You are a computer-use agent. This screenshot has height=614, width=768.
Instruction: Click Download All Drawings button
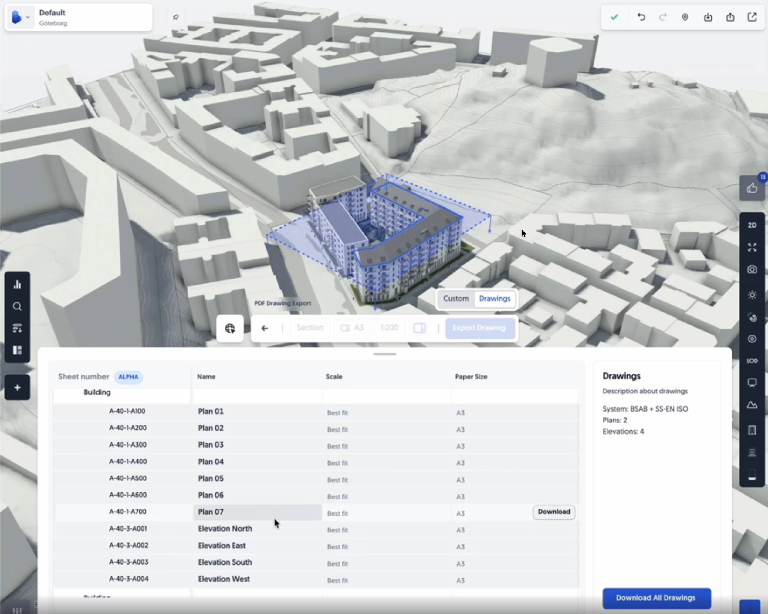(x=656, y=598)
